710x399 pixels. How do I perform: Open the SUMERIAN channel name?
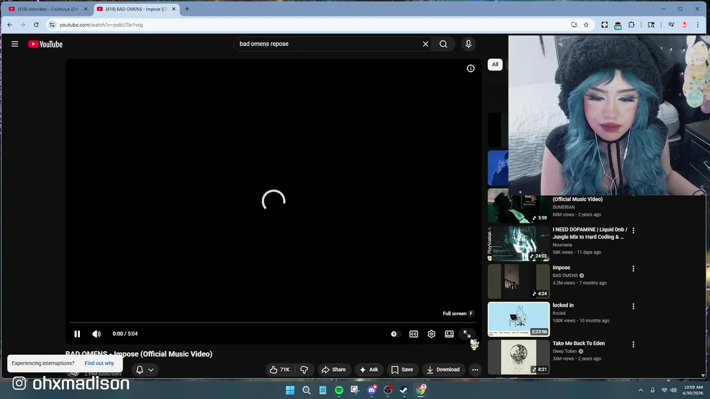(x=564, y=207)
